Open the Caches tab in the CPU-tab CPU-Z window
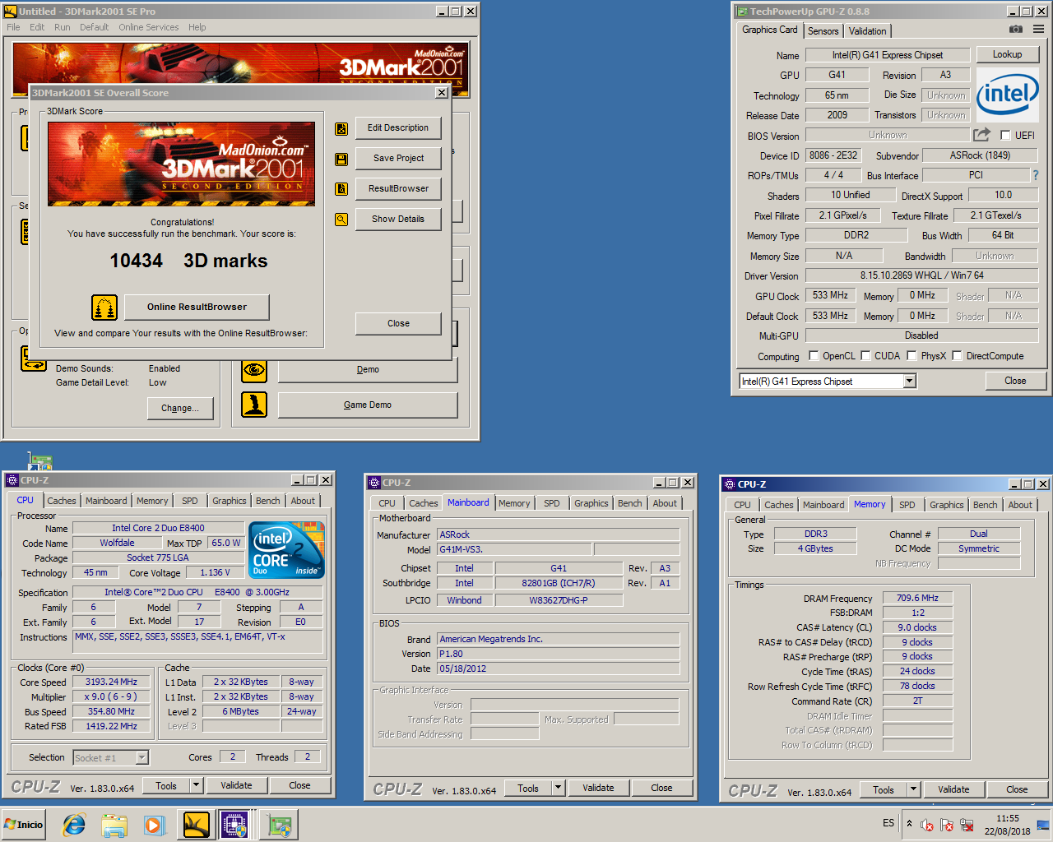The width and height of the screenshot is (1053, 842). click(x=61, y=501)
